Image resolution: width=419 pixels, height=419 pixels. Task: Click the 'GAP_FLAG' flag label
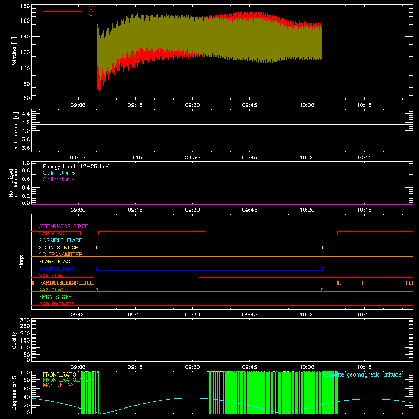click(x=51, y=233)
